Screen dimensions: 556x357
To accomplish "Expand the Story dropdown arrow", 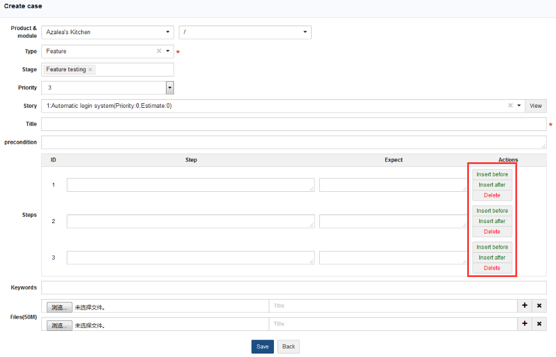I will coord(519,105).
